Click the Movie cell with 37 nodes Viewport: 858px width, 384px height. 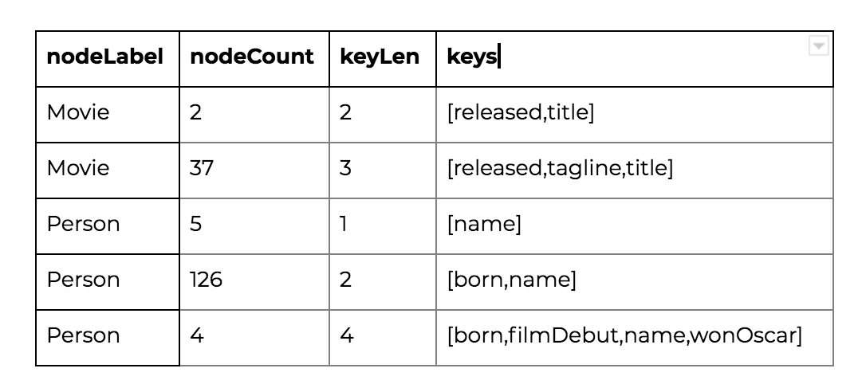point(108,170)
